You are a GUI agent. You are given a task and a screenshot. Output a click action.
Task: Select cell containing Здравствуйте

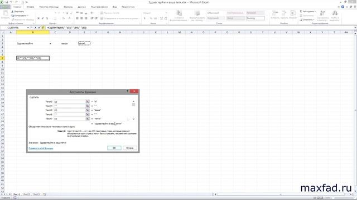33,43
